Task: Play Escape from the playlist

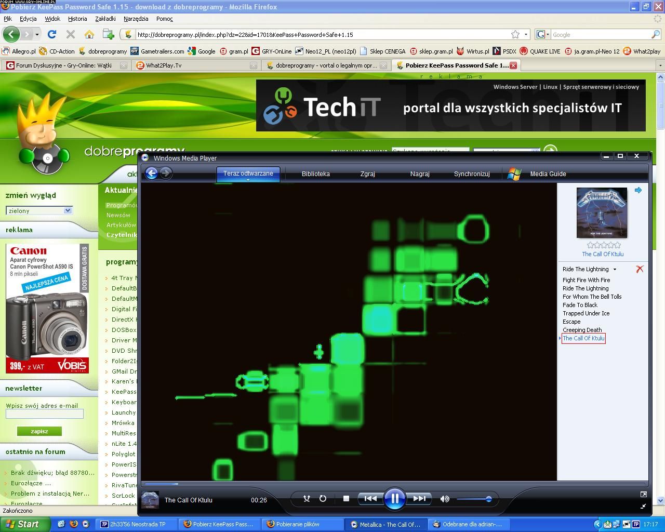Action: [571, 322]
